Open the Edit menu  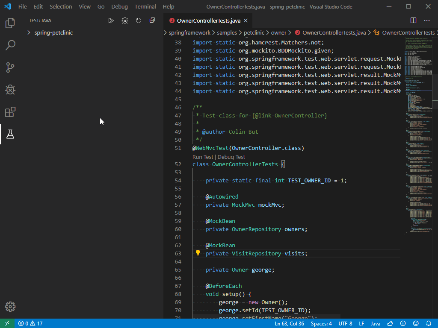[38, 7]
